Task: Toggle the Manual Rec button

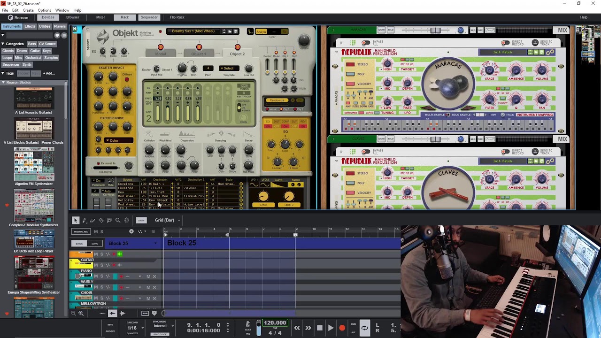Action: 81,231
